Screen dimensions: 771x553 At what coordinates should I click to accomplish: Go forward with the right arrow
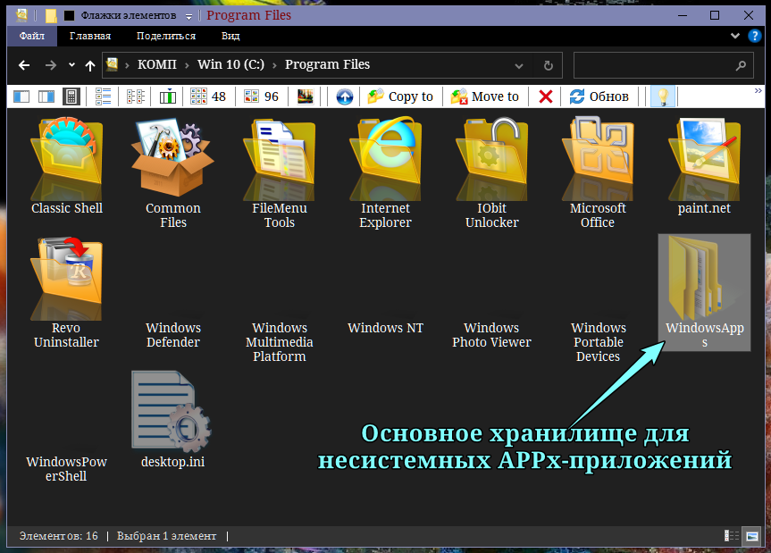click(50, 65)
